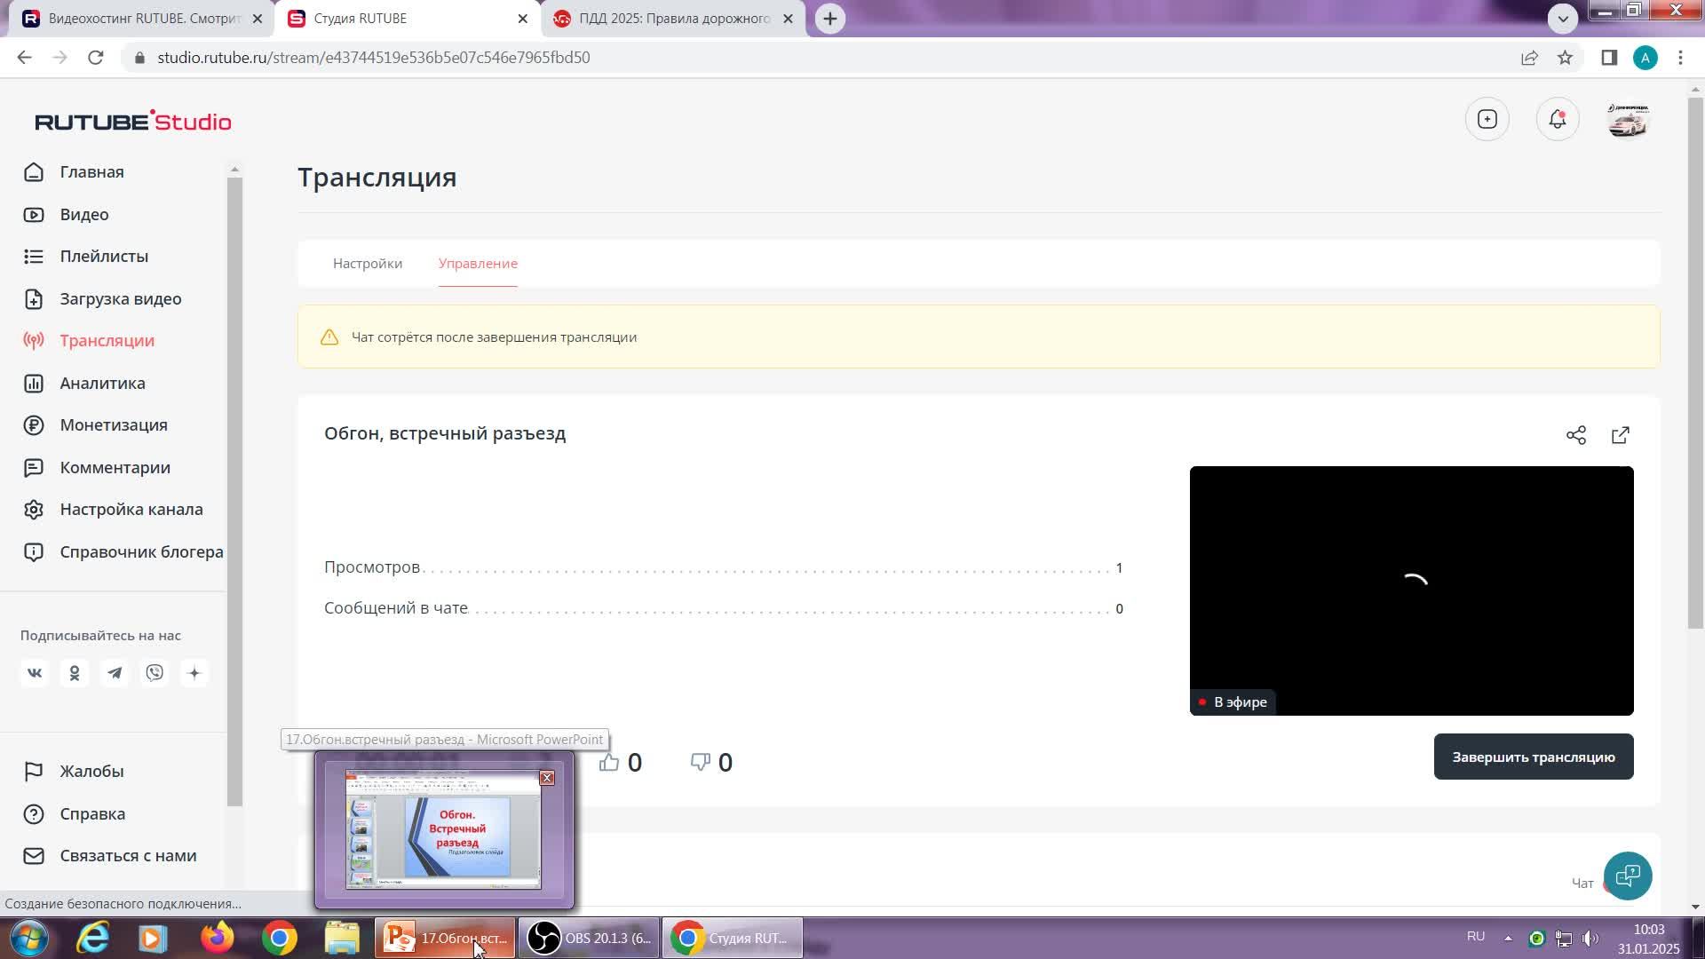1705x959 pixels.
Task: Open channel avatar profile menu
Action: click(1628, 120)
